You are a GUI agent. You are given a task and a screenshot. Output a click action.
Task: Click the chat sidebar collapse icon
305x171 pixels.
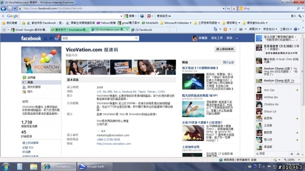(x=298, y=154)
